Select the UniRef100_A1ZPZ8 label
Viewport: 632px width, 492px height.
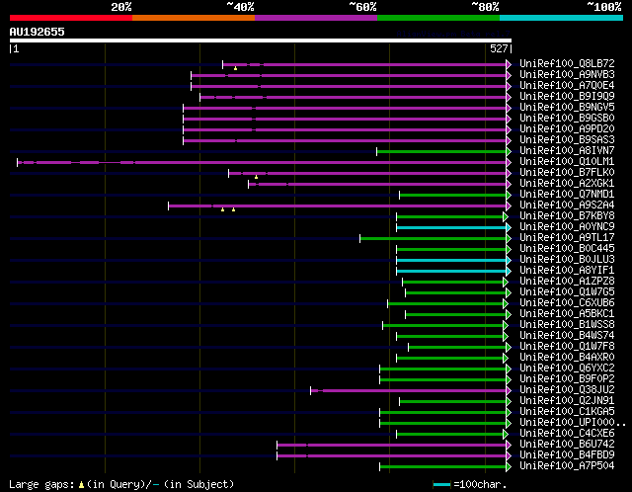point(567,282)
